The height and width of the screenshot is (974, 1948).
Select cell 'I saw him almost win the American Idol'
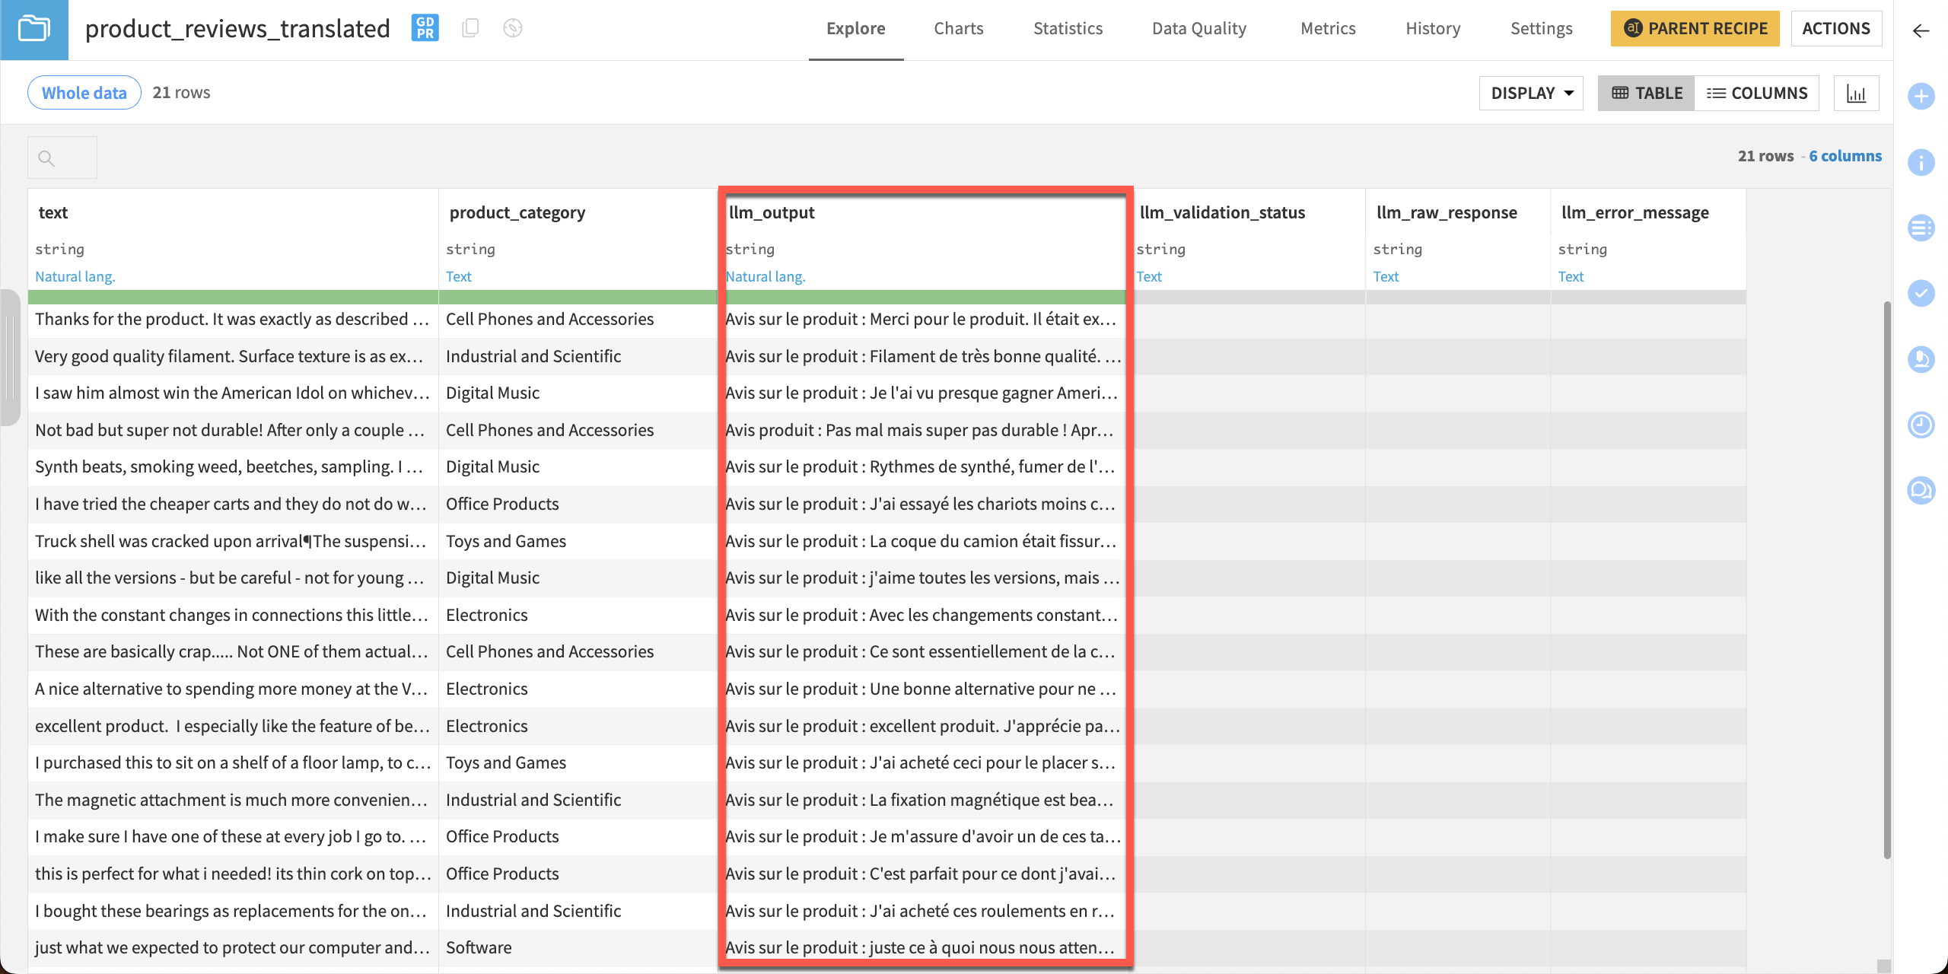click(233, 393)
